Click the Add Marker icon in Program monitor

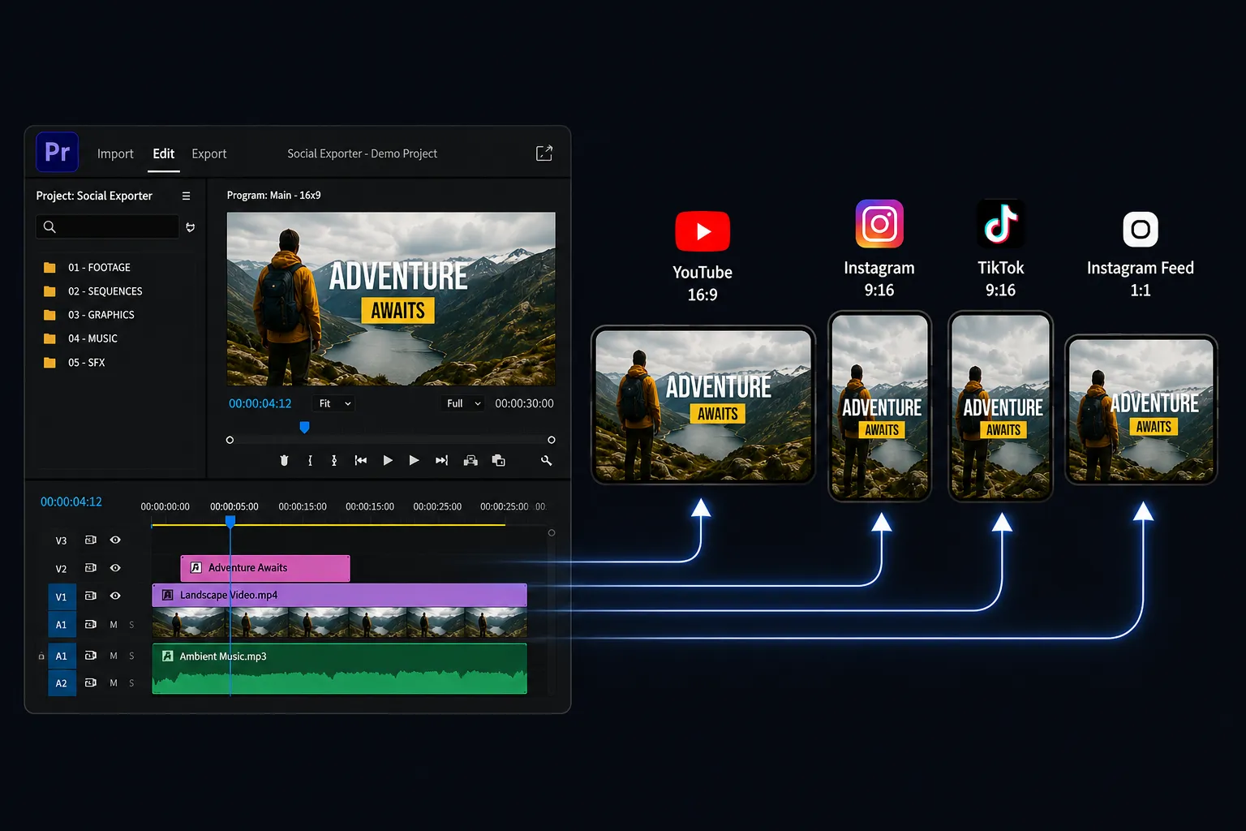[284, 460]
